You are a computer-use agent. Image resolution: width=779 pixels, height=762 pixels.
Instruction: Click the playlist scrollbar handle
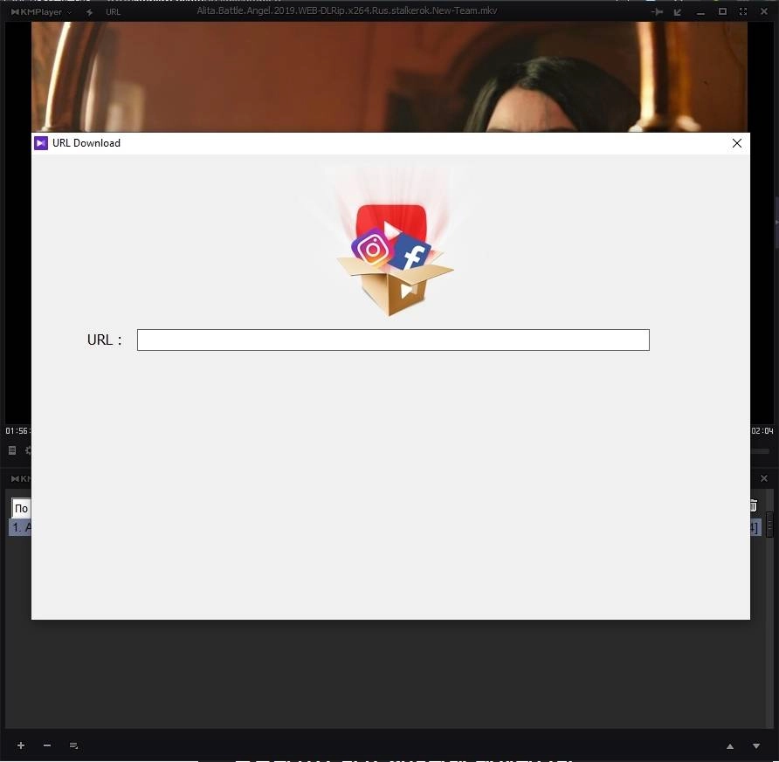pos(770,525)
